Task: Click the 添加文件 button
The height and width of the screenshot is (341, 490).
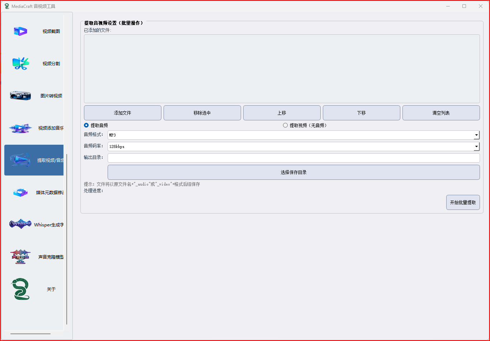Action: tap(122, 113)
